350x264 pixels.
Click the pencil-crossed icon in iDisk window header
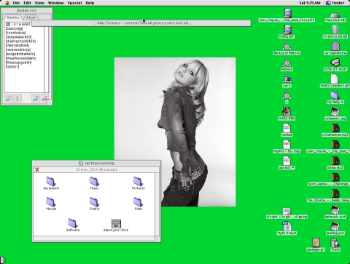(37, 169)
